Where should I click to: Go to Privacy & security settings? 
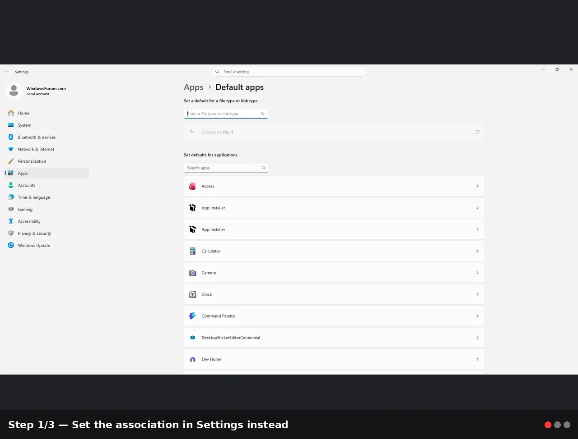[x=47, y=233]
